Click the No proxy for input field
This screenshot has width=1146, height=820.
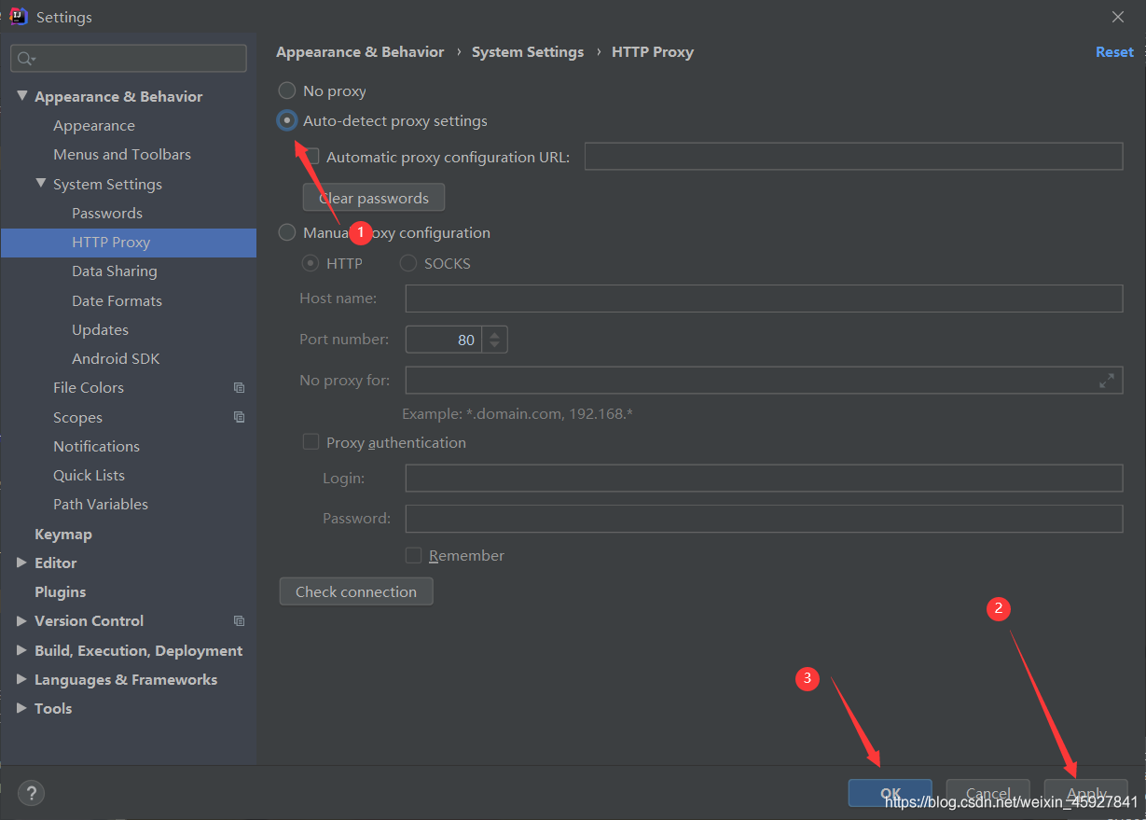coord(764,381)
